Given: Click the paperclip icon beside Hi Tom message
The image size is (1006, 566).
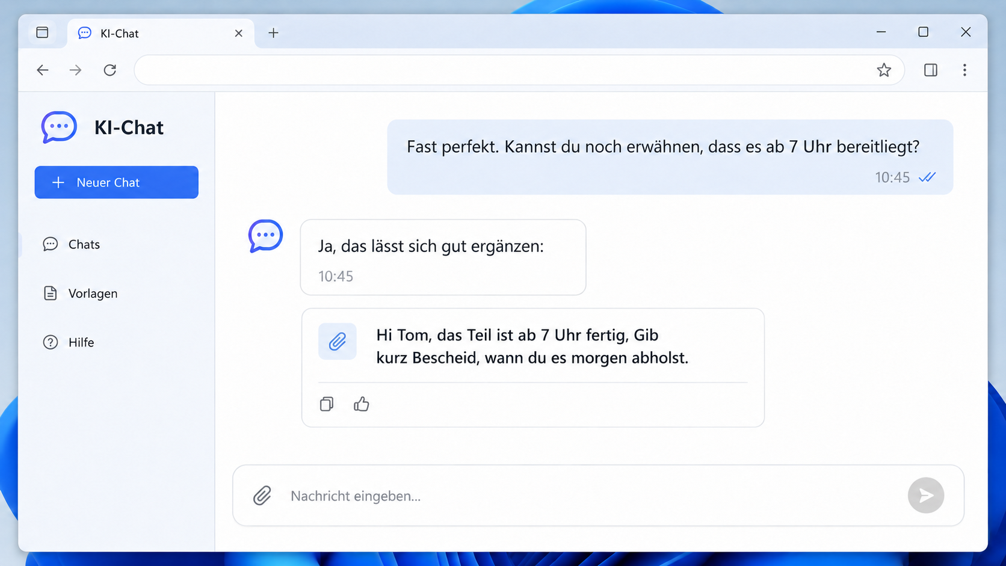Looking at the screenshot, I should (338, 342).
